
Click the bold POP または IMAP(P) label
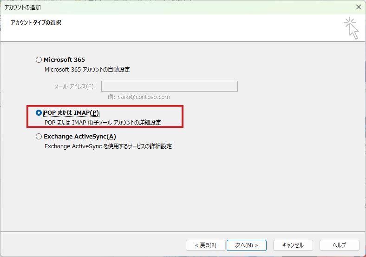pos(71,113)
